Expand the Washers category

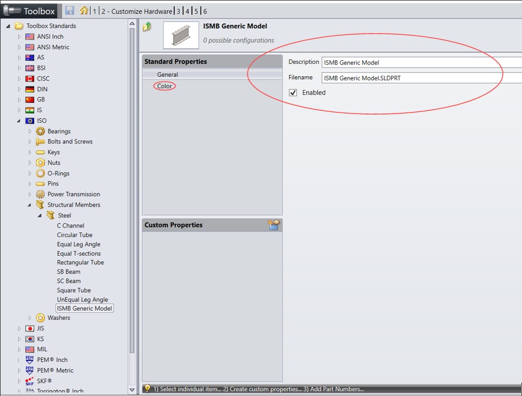(x=30, y=318)
